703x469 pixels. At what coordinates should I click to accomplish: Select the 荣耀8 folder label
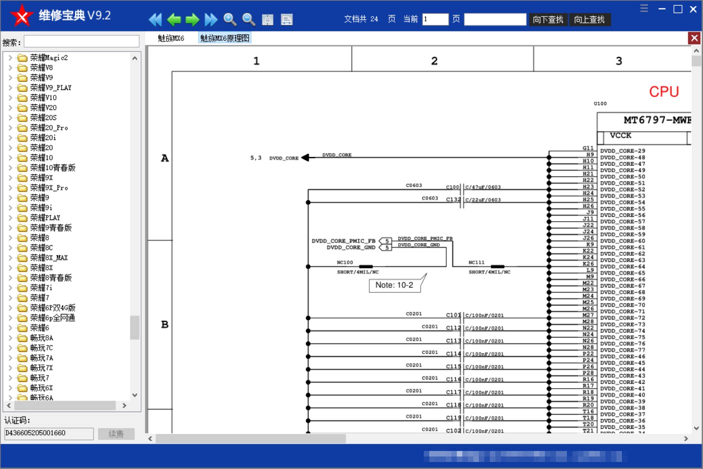pos(40,237)
